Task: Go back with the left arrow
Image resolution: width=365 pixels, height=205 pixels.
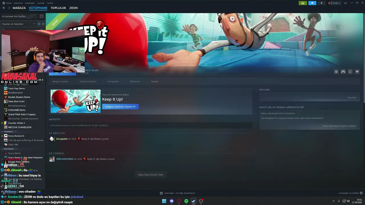Action: [x=4, y=8]
